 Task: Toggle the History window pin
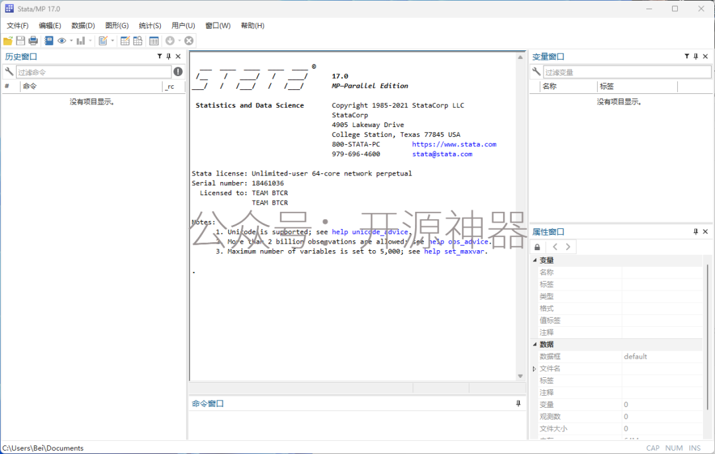click(x=169, y=56)
